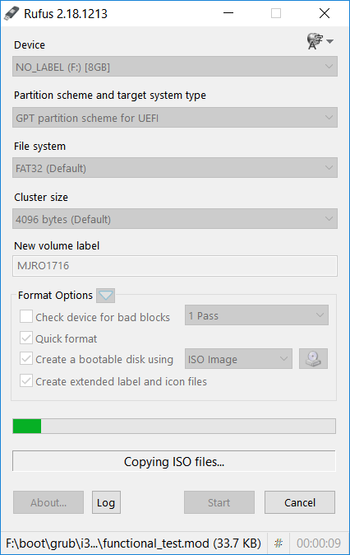Click the Cancel button
The height and width of the screenshot is (555, 350).
(300, 502)
